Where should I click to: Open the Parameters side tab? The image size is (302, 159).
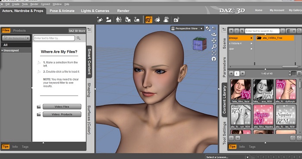click(224, 67)
